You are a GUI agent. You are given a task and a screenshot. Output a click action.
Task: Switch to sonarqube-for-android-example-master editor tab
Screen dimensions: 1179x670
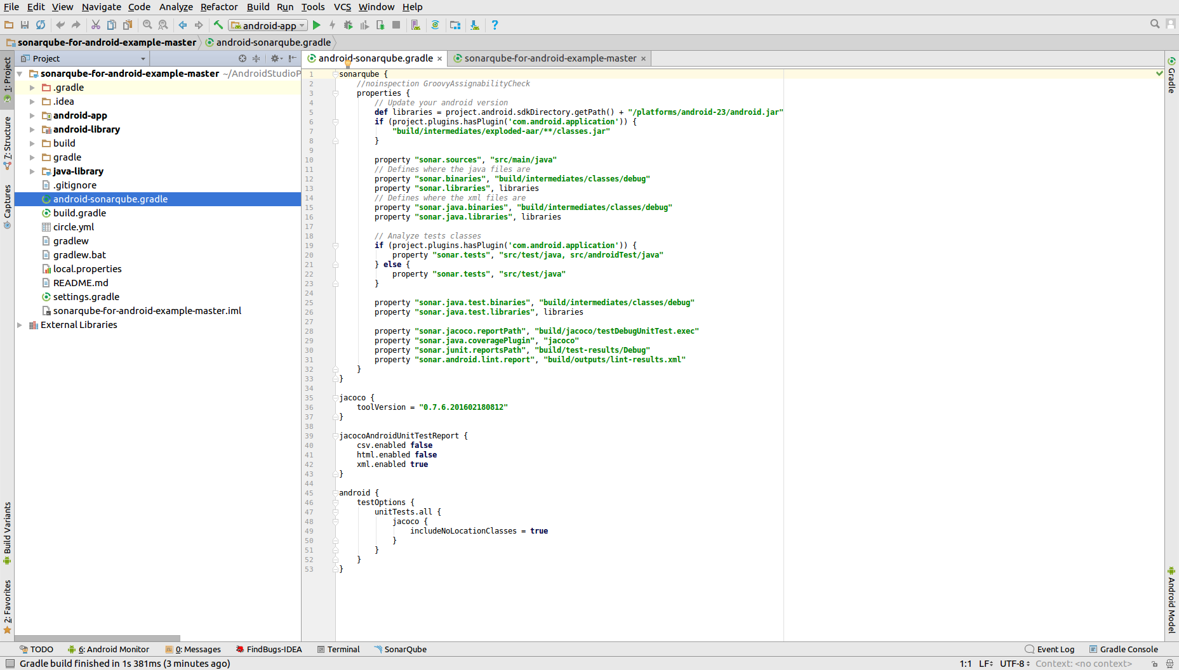(x=550, y=58)
